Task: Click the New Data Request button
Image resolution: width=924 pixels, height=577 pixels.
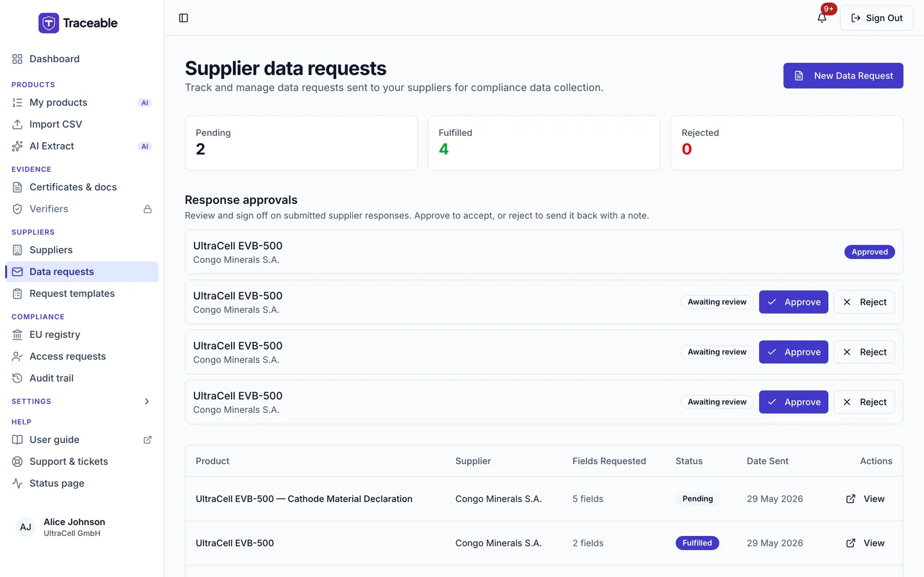Action: [x=843, y=76]
